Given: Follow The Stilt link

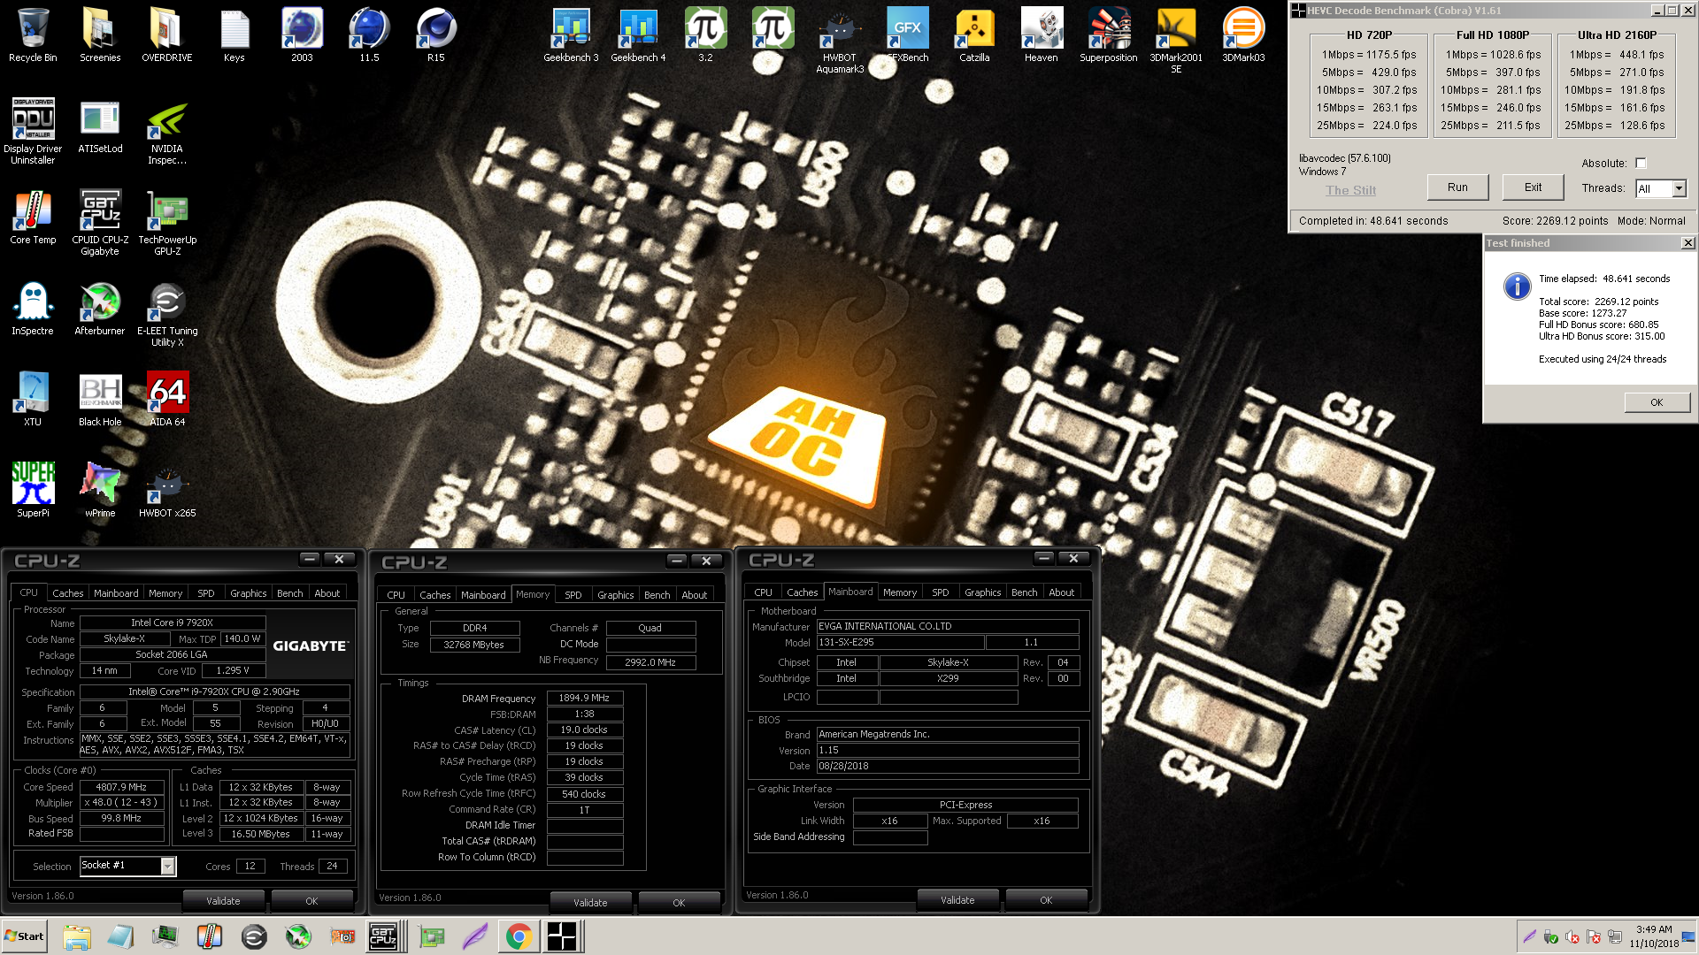Looking at the screenshot, I should 1350,190.
